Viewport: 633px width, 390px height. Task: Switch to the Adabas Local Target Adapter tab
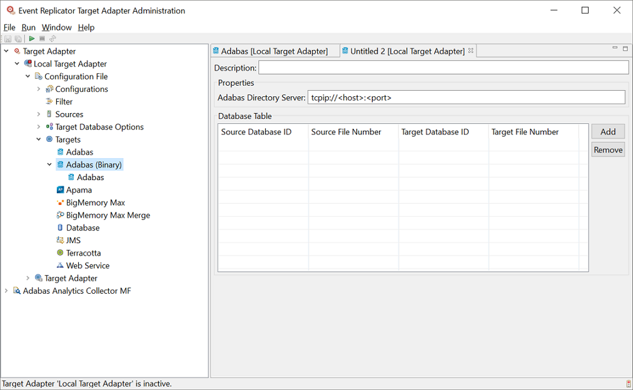pos(274,50)
